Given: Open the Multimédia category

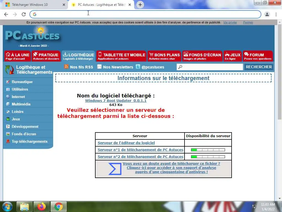Looking at the screenshot, I should pyautogui.click(x=21, y=104).
